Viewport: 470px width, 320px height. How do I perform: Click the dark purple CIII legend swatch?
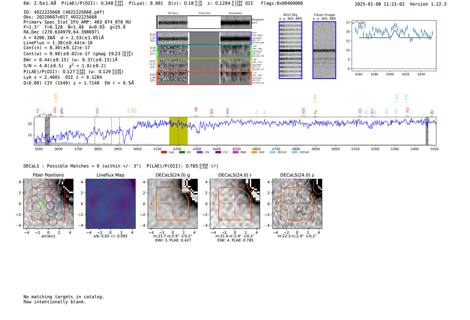(x=218, y=152)
